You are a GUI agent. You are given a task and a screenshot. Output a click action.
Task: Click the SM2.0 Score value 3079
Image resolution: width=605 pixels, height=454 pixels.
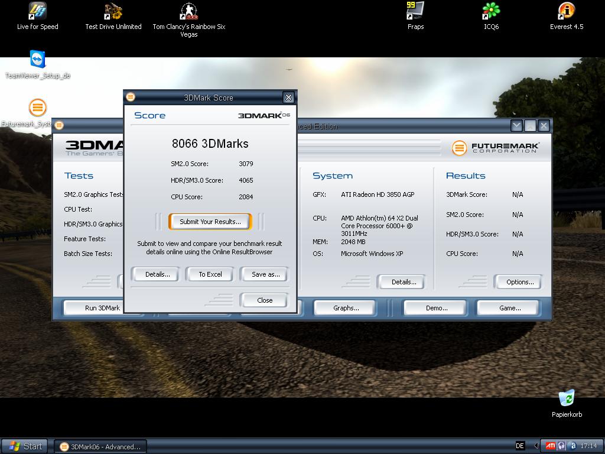coord(246,164)
